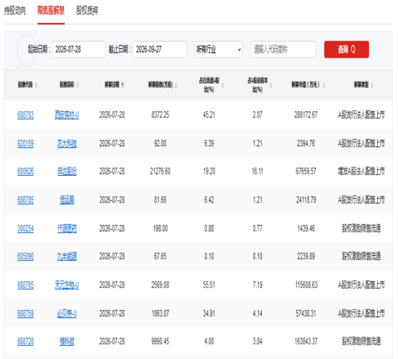Sort by percent of circulating A-shares arrows
398x359 pixels.
pos(223,86)
